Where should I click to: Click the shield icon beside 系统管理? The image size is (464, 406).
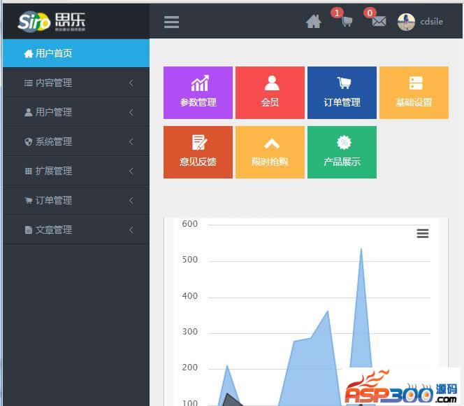point(29,141)
